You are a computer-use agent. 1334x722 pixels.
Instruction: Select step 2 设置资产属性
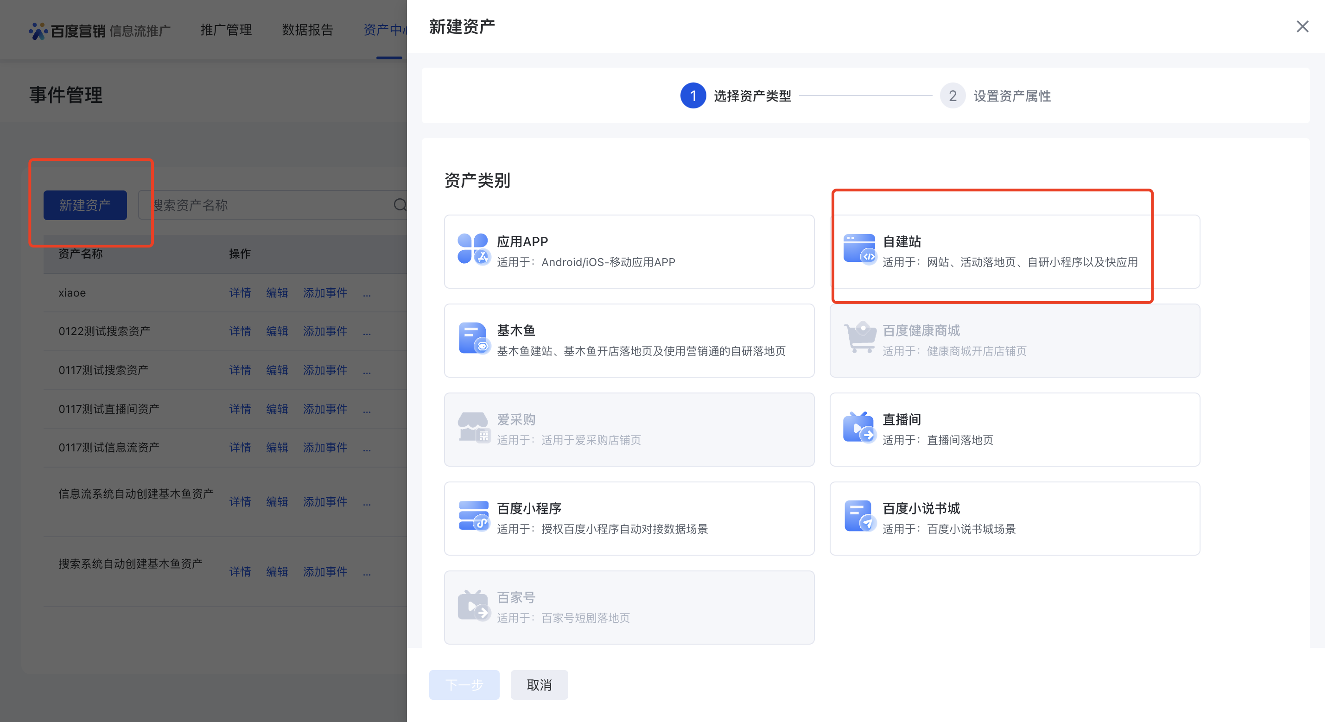pyautogui.click(x=995, y=96)
